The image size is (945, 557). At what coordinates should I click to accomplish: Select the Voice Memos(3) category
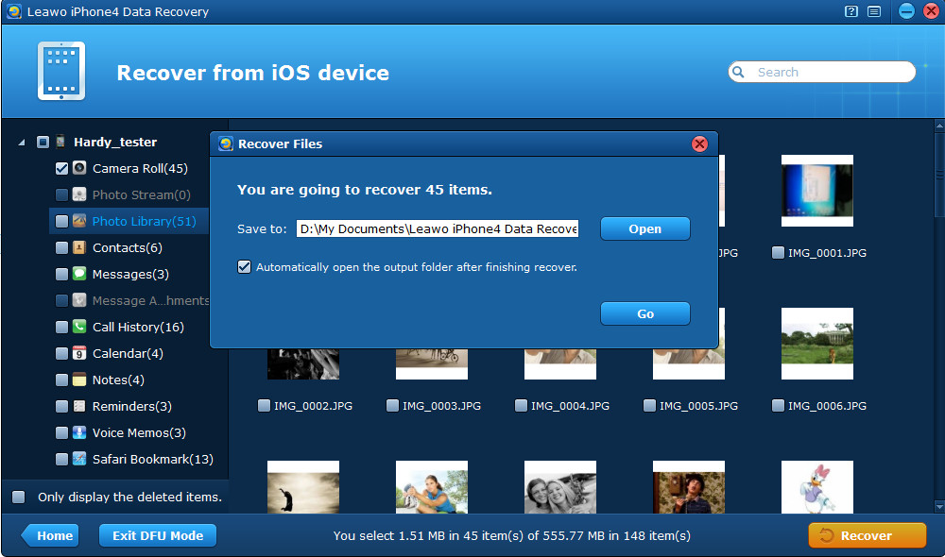(x=139, y=432)
